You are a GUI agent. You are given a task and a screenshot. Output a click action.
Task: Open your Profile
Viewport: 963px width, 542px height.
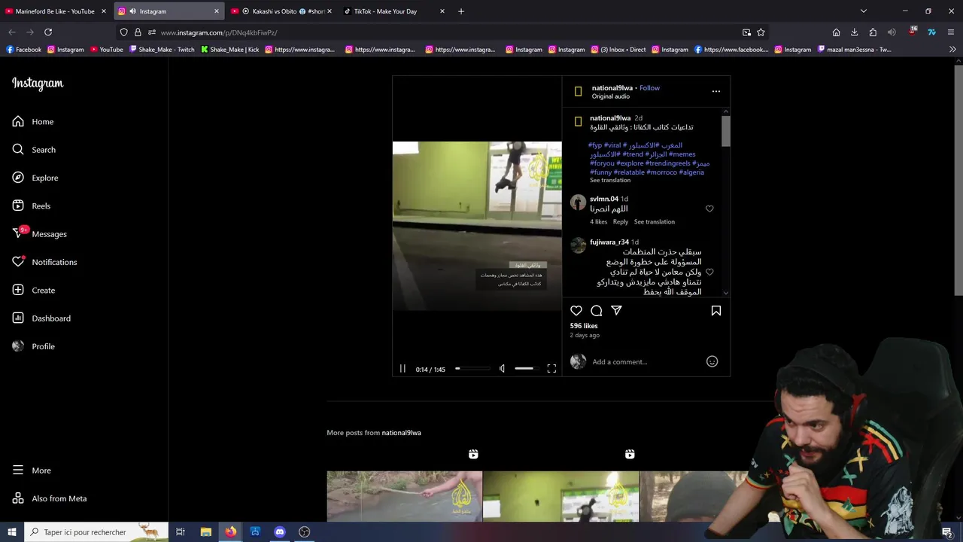pyautogui.click(x=34, y=346)
